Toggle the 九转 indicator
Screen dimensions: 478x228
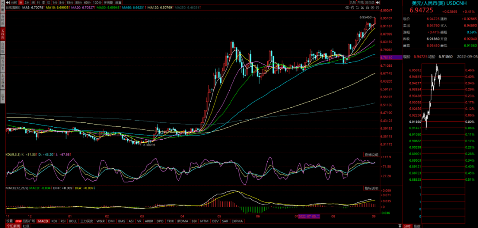353,3
